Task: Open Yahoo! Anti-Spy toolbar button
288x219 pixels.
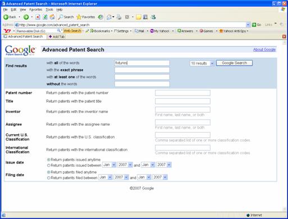Action: coord(232,31)
